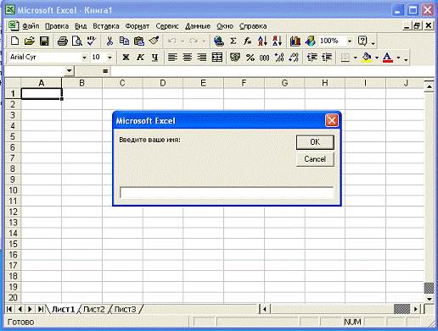
Task: Open a file with the Open folder icon
Action: tap(29, 41)
